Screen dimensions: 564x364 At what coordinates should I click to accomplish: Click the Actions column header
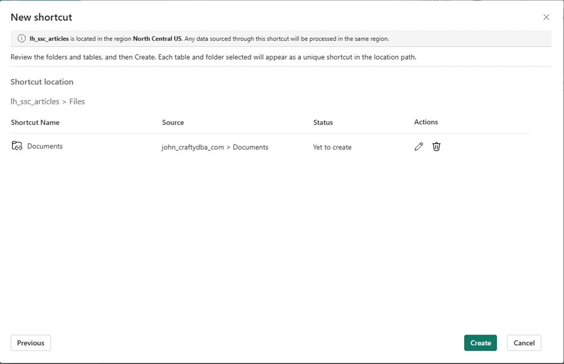point(426,122)
